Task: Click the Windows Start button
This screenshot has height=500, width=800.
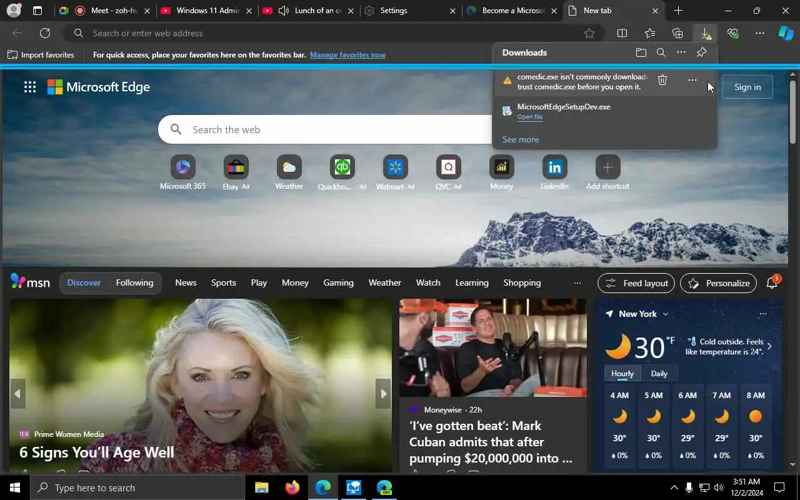Action: pos(15,487)
